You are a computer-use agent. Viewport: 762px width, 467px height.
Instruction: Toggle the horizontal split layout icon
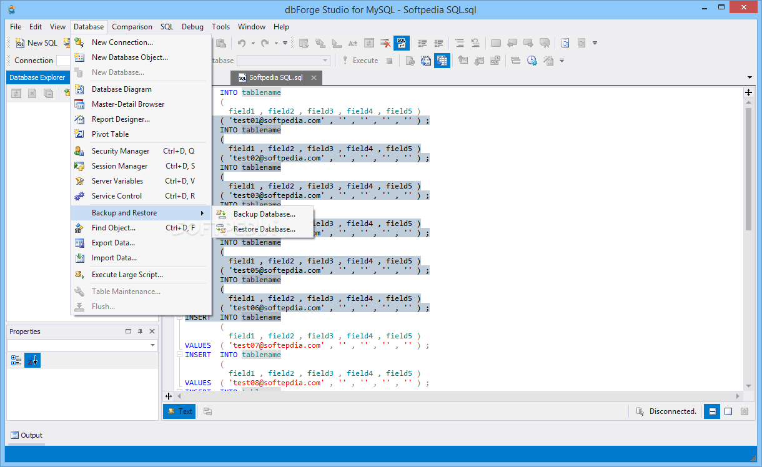tap(711, 411)
